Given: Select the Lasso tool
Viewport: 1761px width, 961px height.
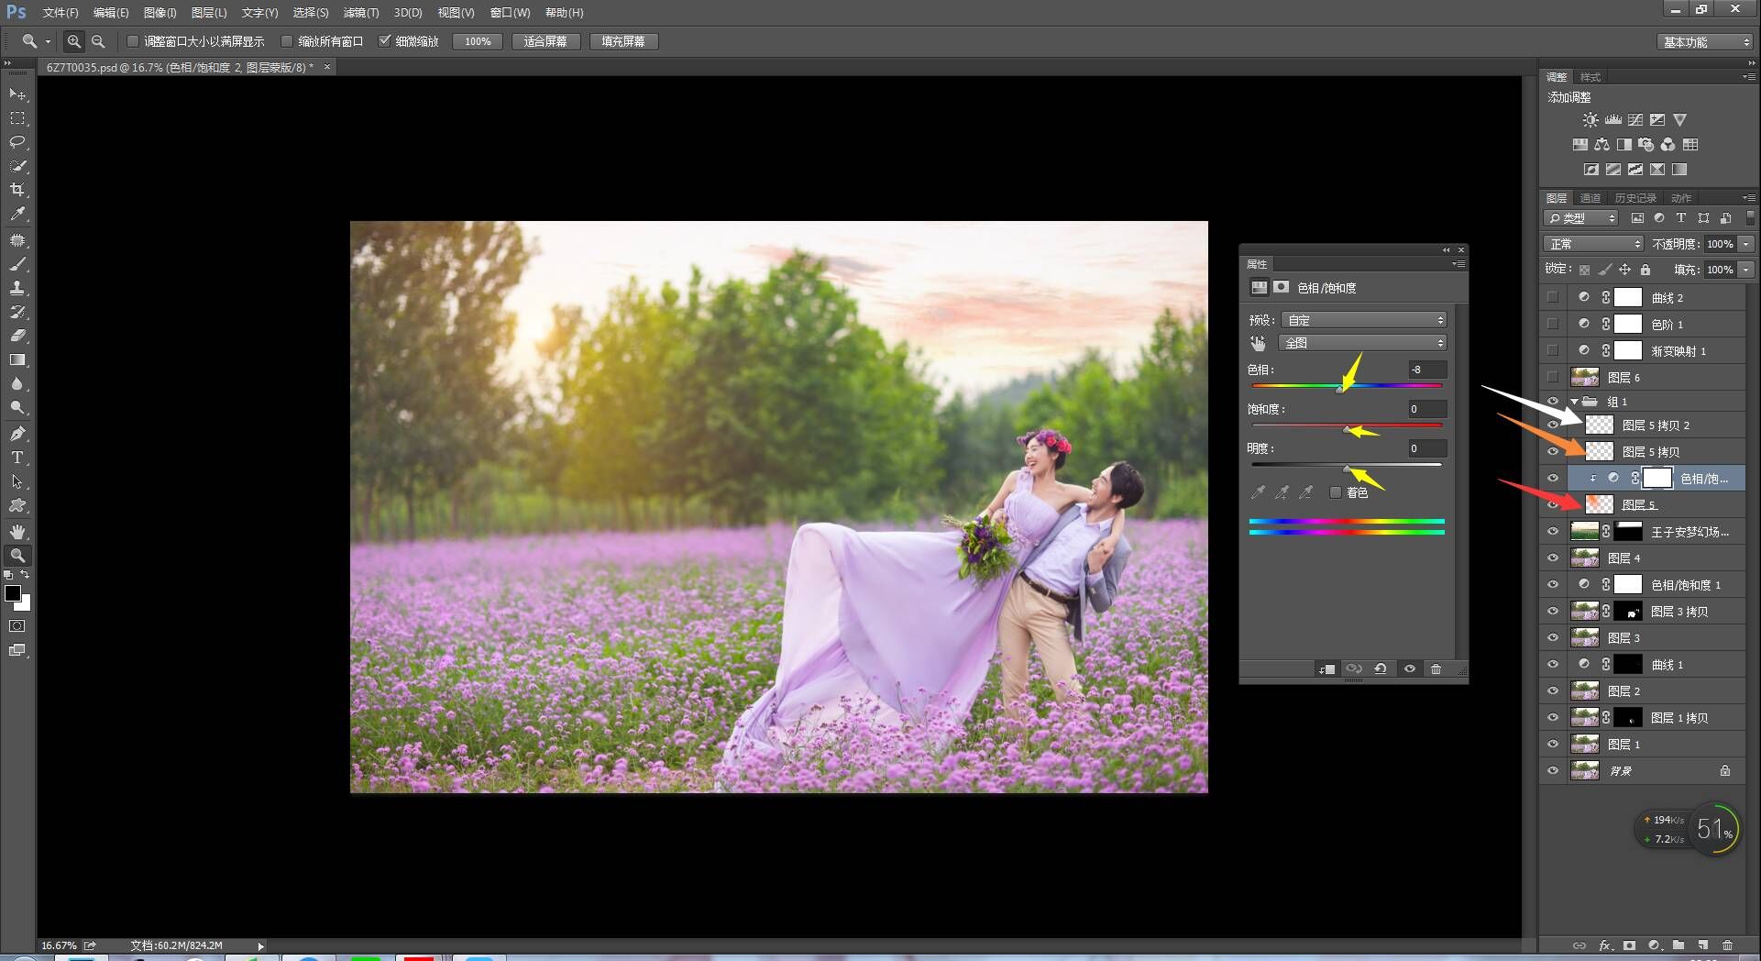Looking at the screenshot, I should tap(17, 142).
